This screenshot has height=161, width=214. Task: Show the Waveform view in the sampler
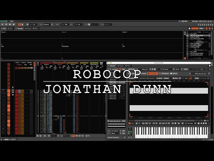click(x=152, y=73)
